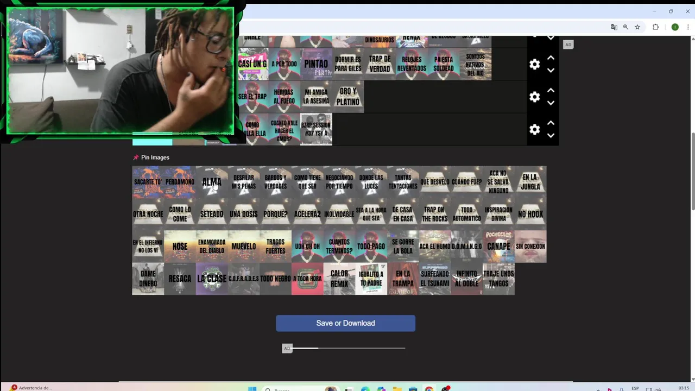The width and height of the screenshot is (695, 391).
Task: Open the Chrome extensions puzzle icon
Action: click(656, 27)
